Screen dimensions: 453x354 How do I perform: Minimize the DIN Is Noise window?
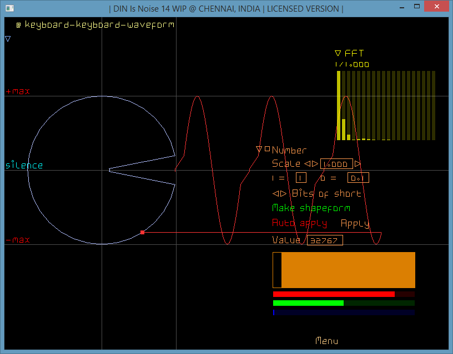pyautogui.click(x=401, y=7)
